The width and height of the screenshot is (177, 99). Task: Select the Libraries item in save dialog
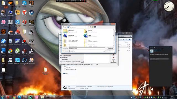click(70, 31)
